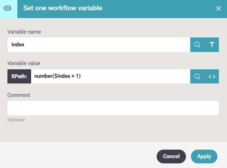227x168 pixels.
Task: Toggle the T text mode for Variable name
Action: pyautogui.click(x=212, y=45)
